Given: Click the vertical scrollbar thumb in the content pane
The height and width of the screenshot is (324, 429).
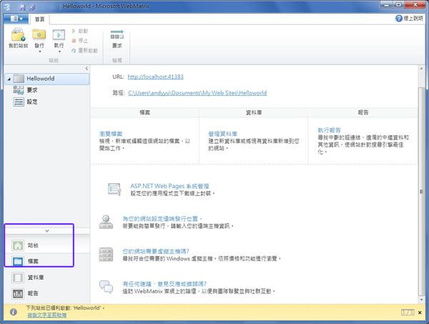Looking at the screenshot, I should click(422, 192).
